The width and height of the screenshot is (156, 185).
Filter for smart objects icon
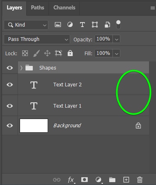coord(107,25)
